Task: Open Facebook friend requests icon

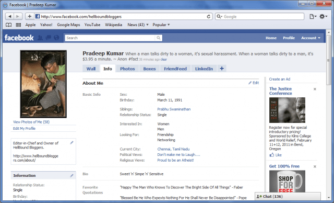Action: 40,38
